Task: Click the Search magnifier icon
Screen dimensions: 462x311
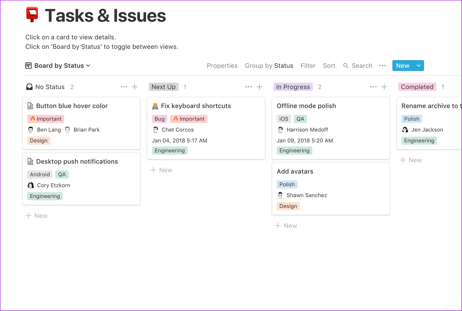Action: [x=346, y=66]
